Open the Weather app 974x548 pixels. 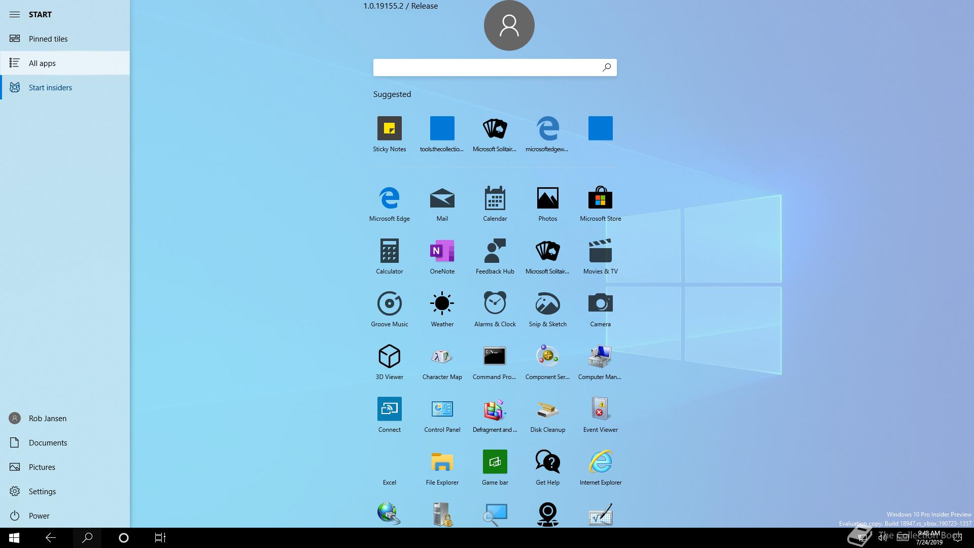(x=442, y=309)
